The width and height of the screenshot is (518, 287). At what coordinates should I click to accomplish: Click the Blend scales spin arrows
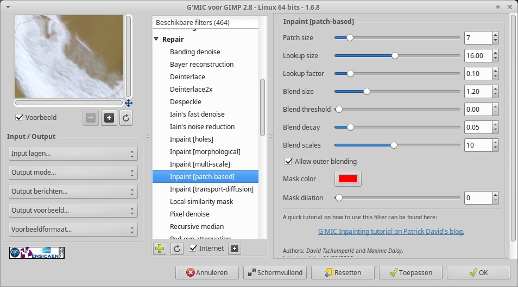pyautogui.click(x=495, y=145)
